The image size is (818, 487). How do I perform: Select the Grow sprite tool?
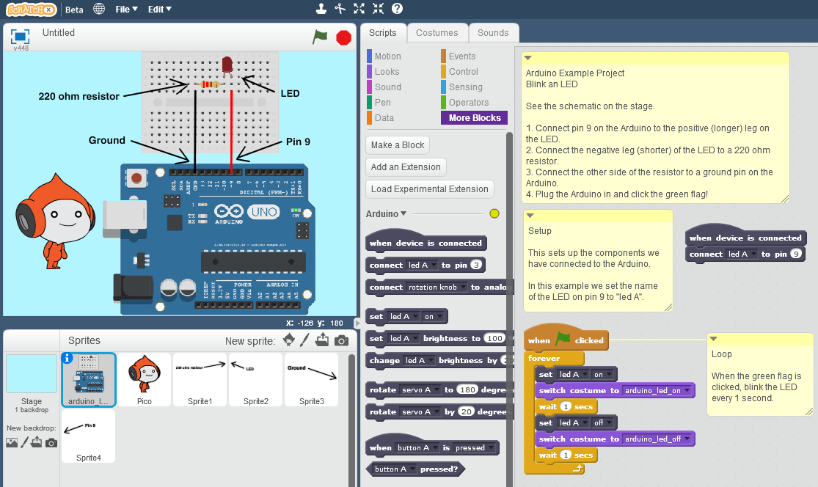(359, 8)
